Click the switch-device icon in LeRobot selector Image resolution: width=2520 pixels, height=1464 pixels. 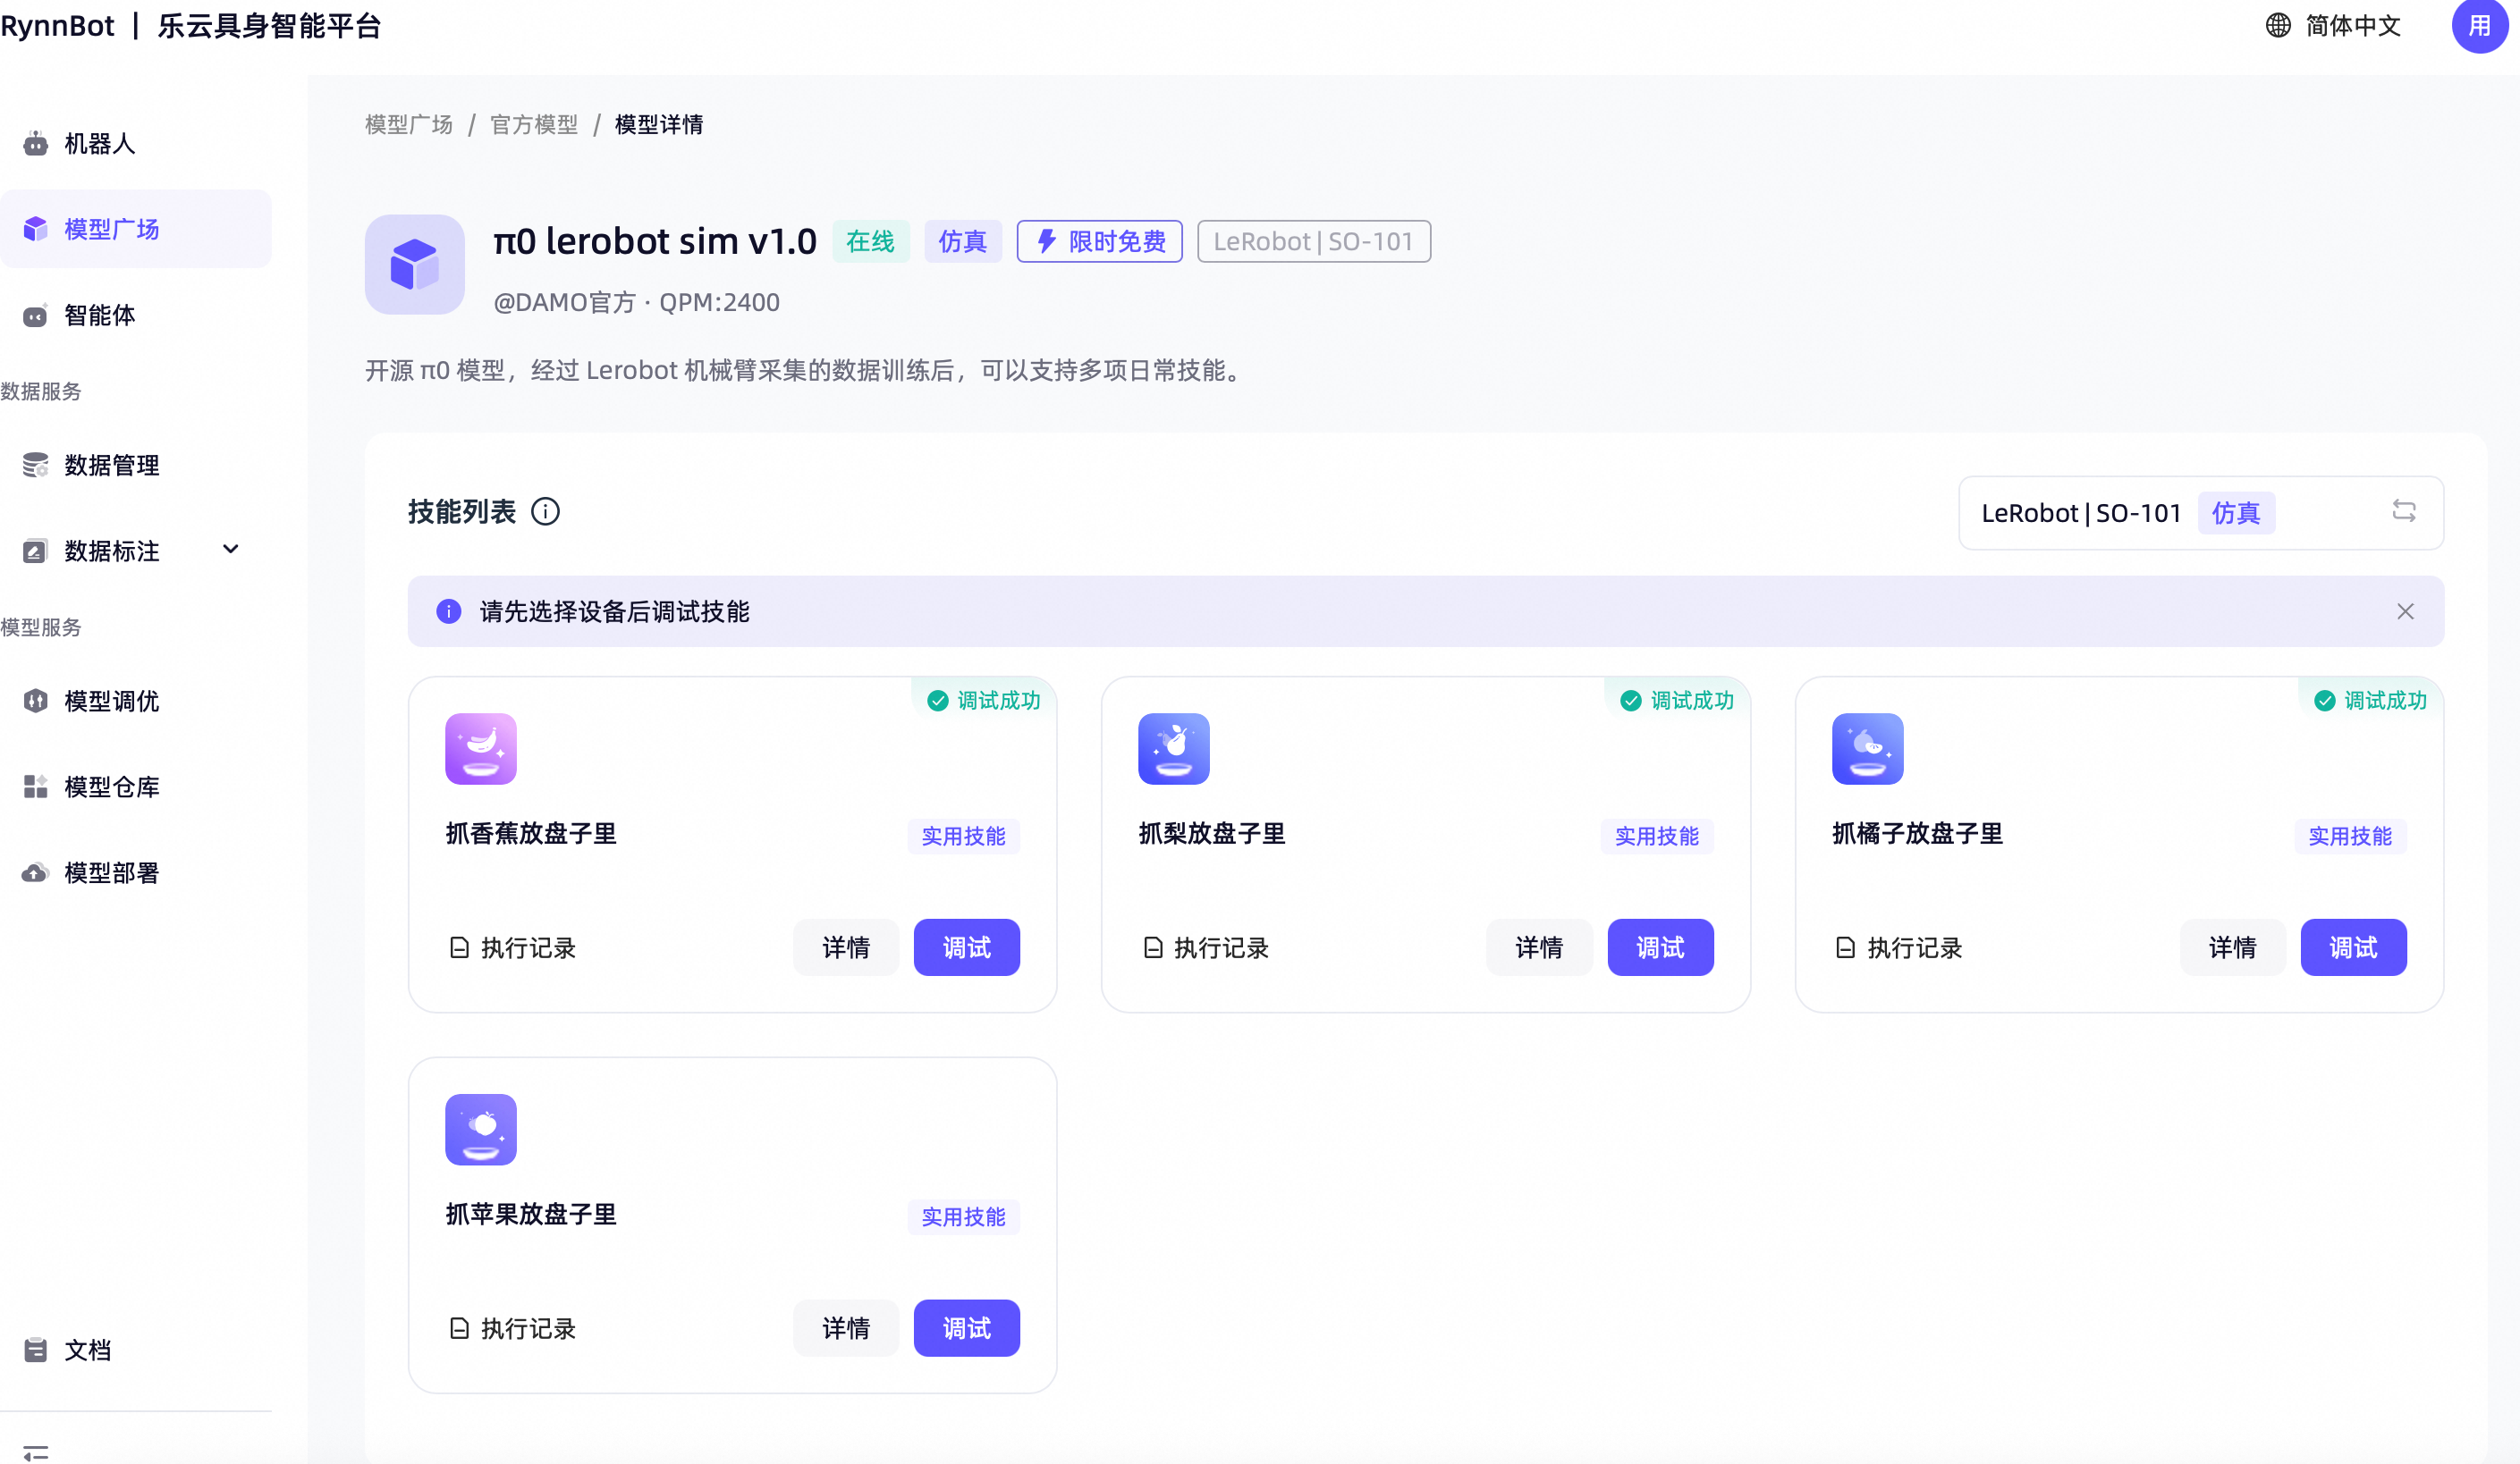point(2404,511)
